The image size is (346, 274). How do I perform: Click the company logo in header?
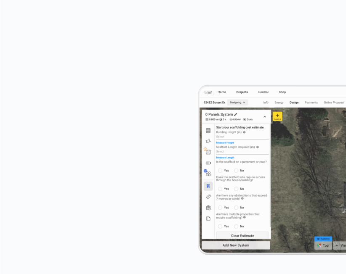coord(208,92)
